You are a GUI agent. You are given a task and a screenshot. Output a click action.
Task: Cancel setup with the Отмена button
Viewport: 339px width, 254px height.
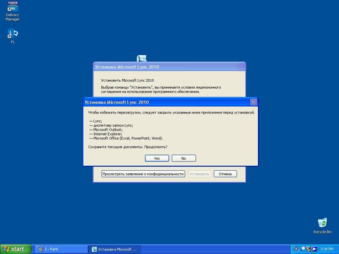(225, 174)
